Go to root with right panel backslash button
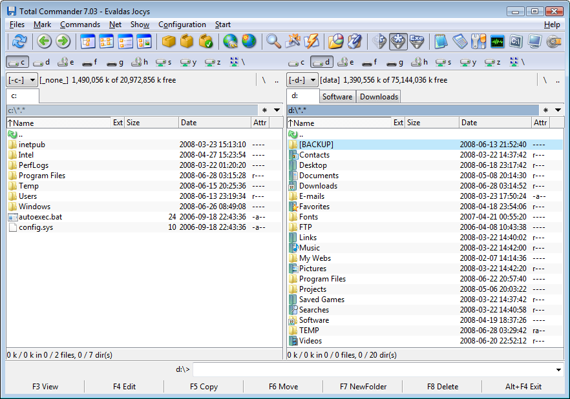 (x=545, y=80)
